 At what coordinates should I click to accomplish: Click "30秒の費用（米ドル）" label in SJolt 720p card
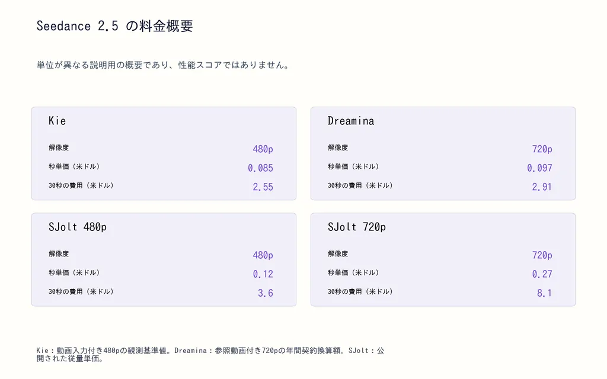coord(360,291)
